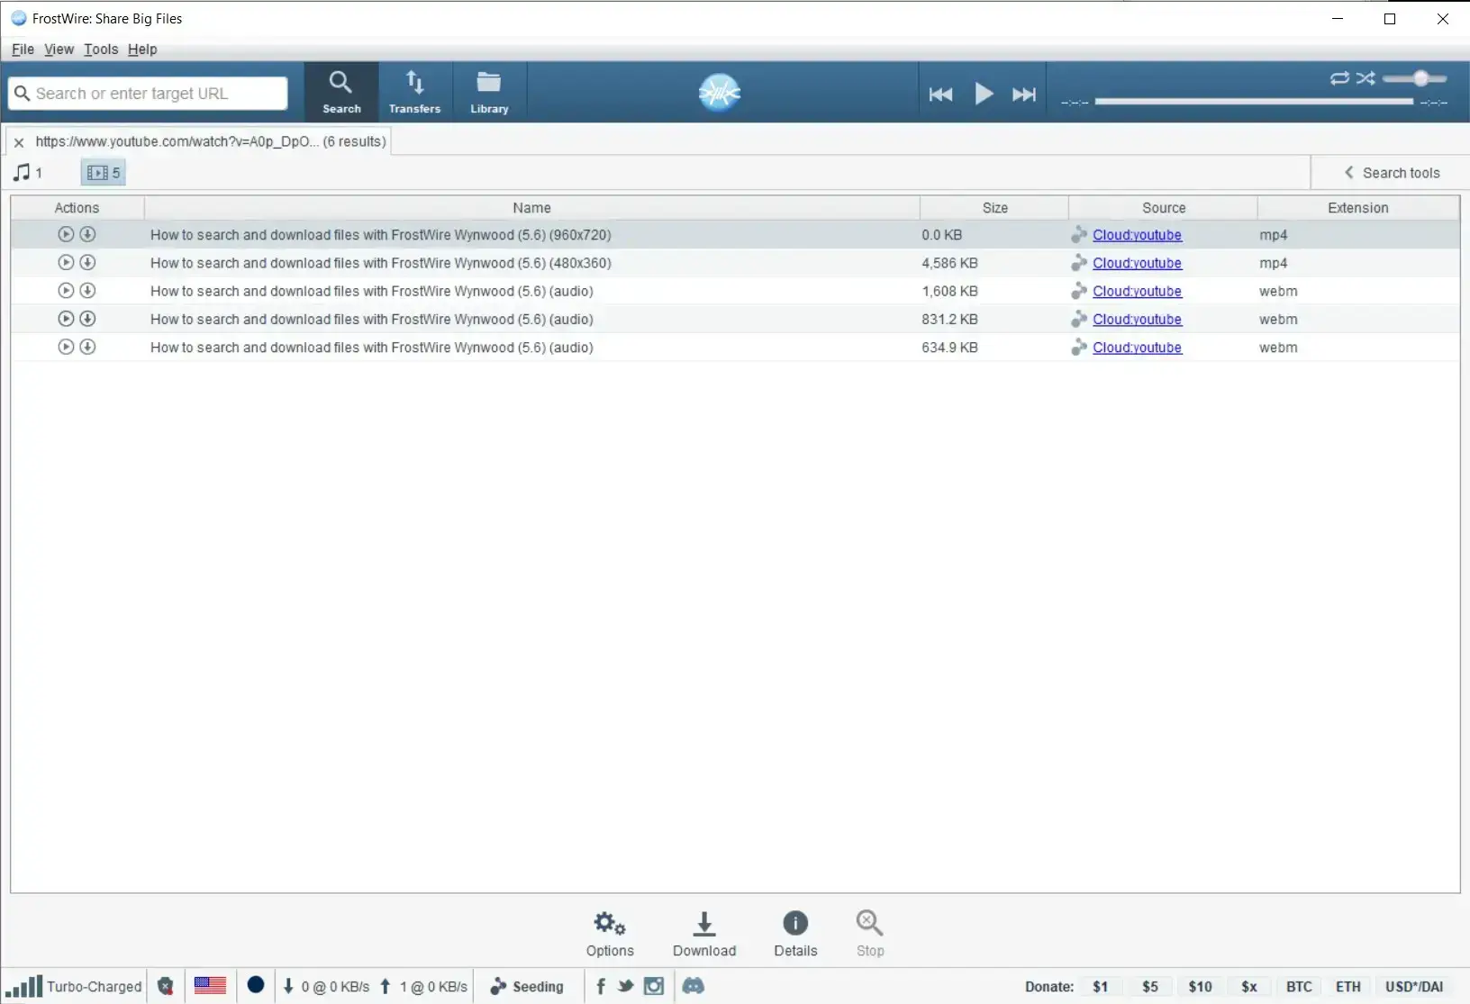
Task: Open the Discord community icon
Action: pos(694,987)
